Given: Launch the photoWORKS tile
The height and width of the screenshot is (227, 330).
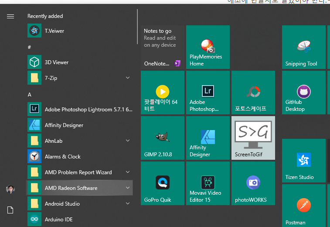Looking at the screenshot, I should click(253, 183).
